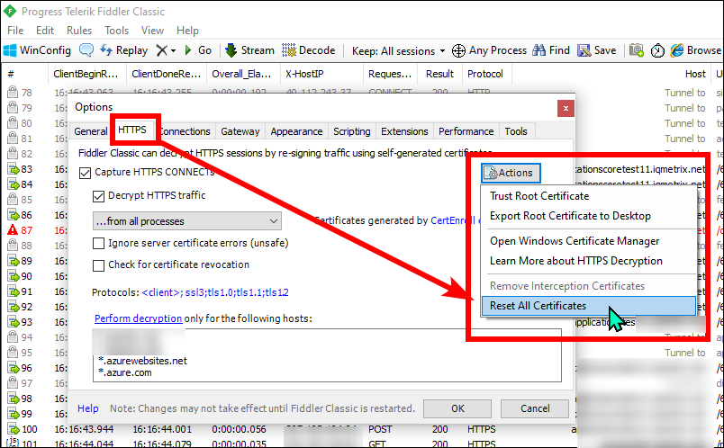Open the Tools tab in Options
Screen dimensions: 724x448
pyautogui.click(x=516, y=131)
